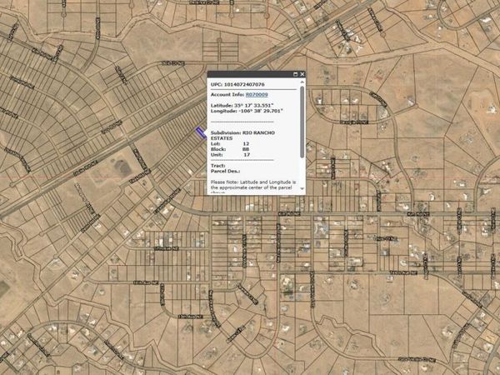Click the Block value 88

click(246, 148)
